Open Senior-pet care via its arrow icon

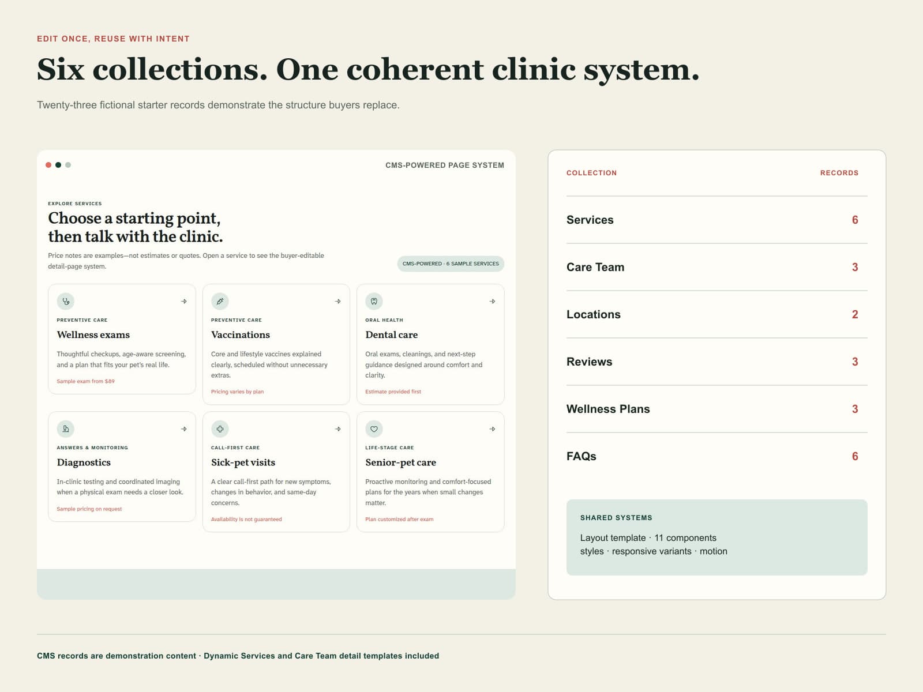[x=492, y=428]
